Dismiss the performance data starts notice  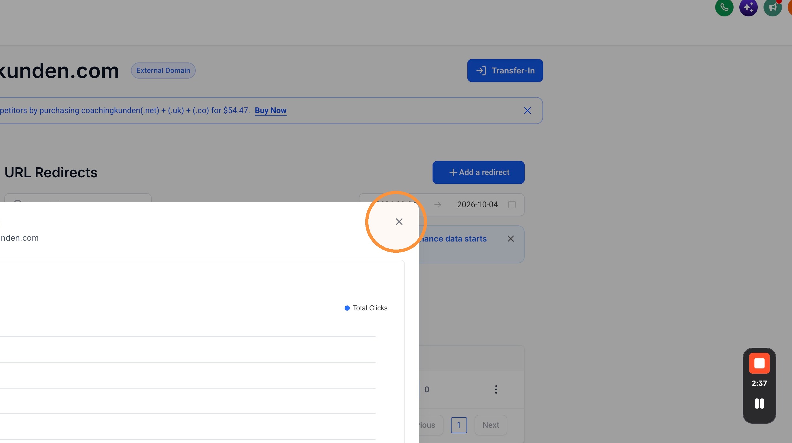pyautogui.click(x=511, y=239)
